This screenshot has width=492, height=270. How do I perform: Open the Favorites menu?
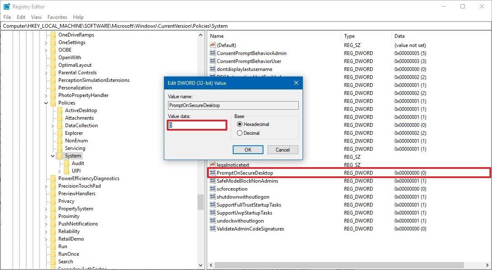click(57, 17)
